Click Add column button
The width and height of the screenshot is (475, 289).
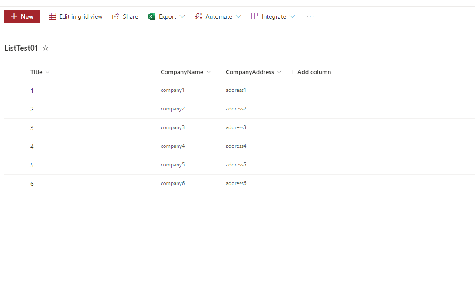pyautogui.click(x=311, y=72)
